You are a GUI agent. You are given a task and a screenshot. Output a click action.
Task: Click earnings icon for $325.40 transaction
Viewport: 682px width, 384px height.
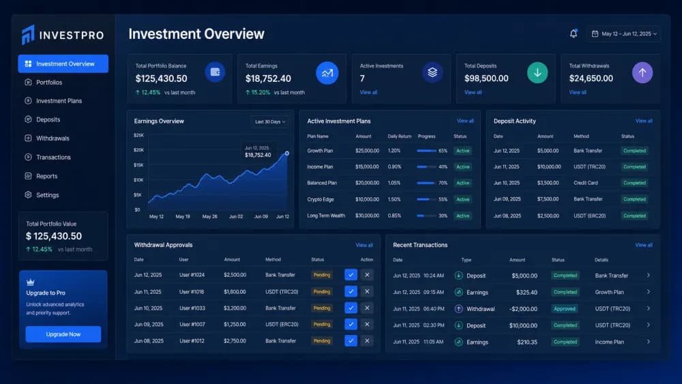point(458,292)
